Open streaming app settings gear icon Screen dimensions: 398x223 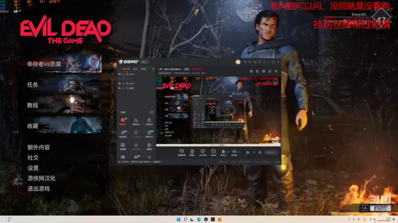260,153
